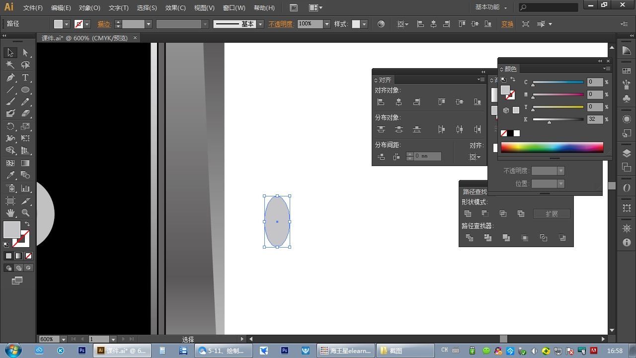Swap fill and stroke in toolbox
Image resolution: width=636 pixels, height=358 pixels.
tap(27, 224)
